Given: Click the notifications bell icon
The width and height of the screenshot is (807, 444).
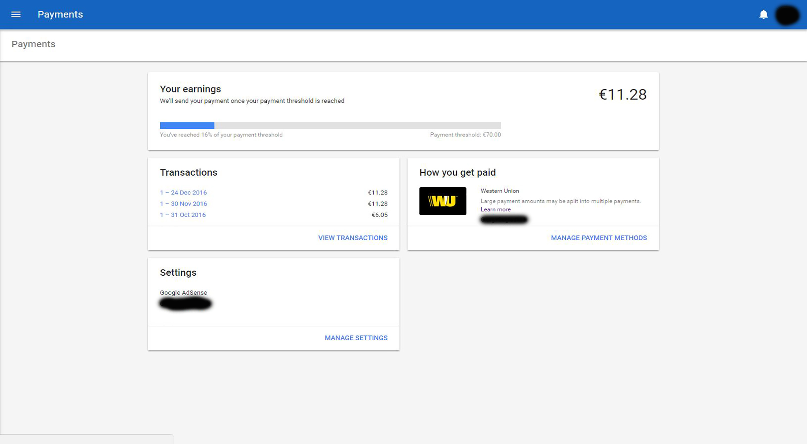Looking at the screenshot, I should pyautogui.click(x=763, y=15).
